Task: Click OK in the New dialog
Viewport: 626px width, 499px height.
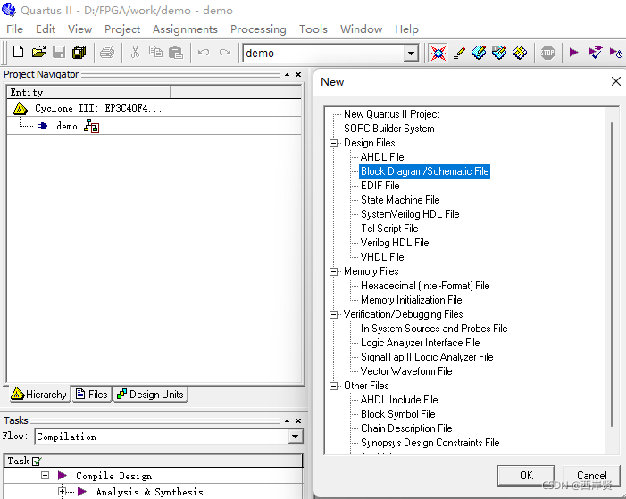Action: coord(526,476)
